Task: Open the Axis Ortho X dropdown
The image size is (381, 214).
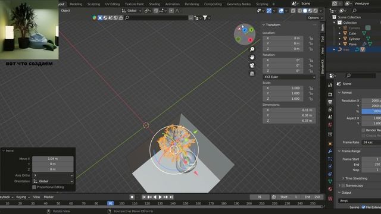Action: point(53,175)
